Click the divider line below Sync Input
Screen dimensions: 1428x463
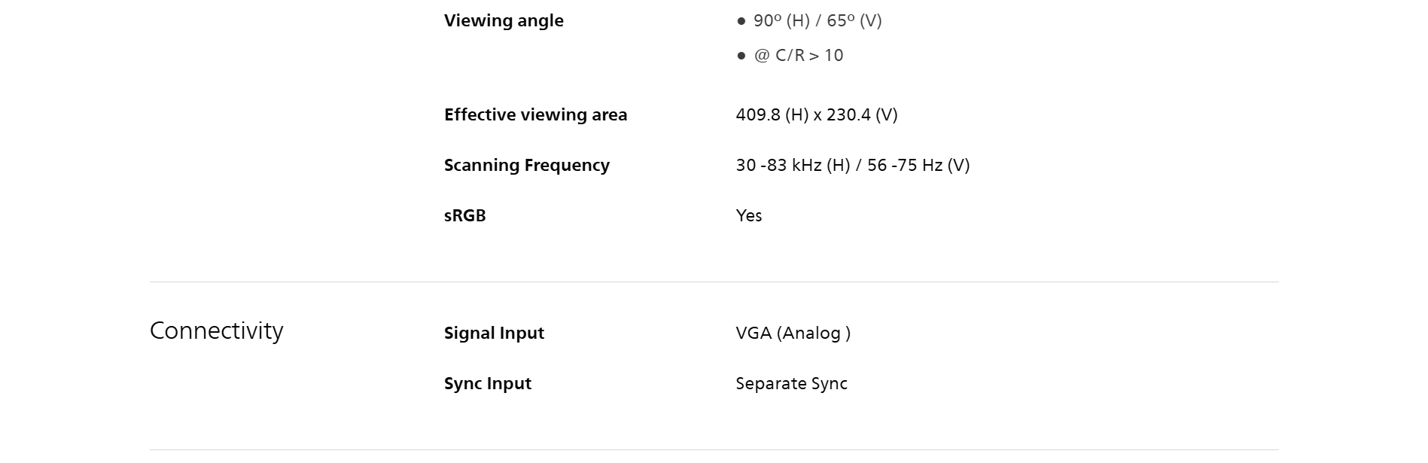(714, 450)
